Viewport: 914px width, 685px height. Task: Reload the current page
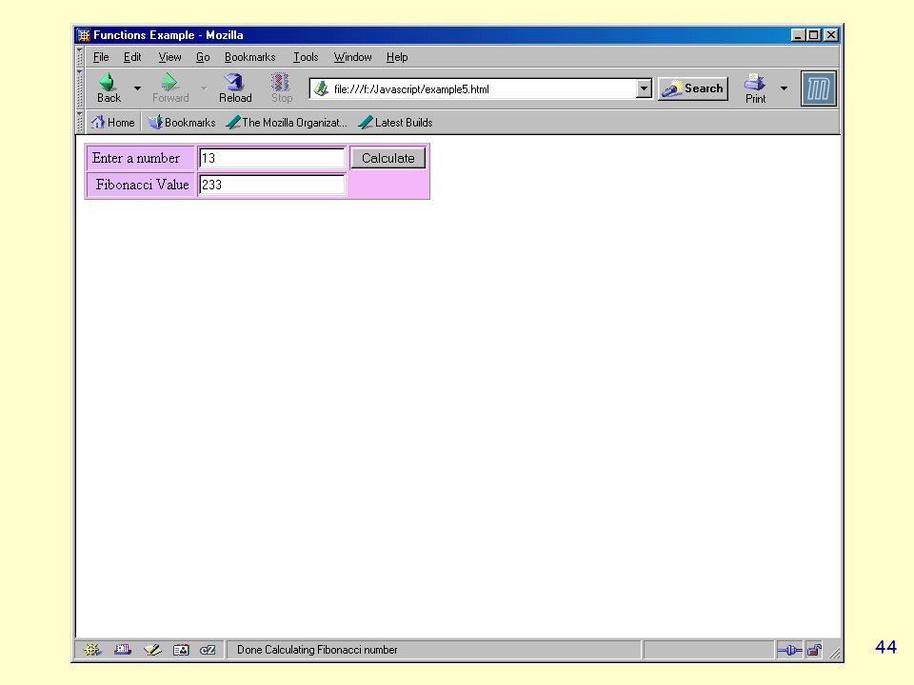235,88
